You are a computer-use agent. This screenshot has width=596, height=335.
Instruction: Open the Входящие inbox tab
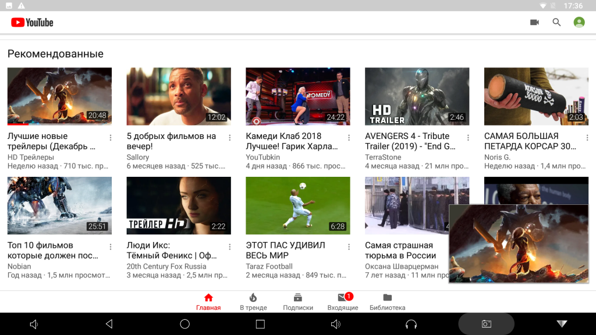click(343, 301)
